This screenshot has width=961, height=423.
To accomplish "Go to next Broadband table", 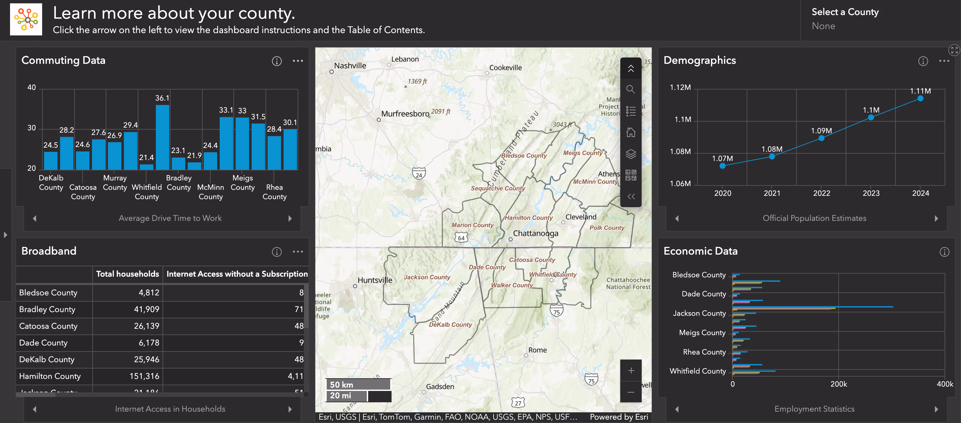I will pyautogui.click(x=290, y=409).
